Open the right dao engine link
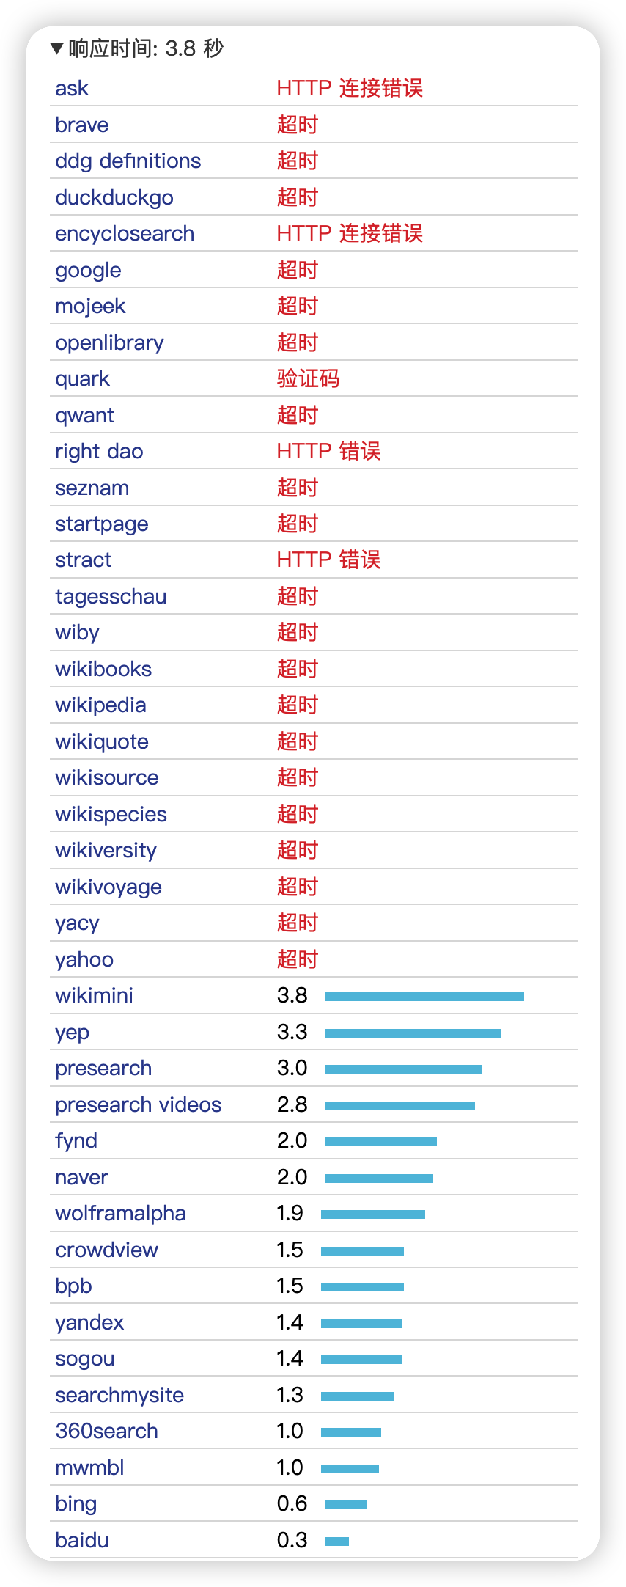This screenshot has height=1587, width=626. [x=100, y=452]
